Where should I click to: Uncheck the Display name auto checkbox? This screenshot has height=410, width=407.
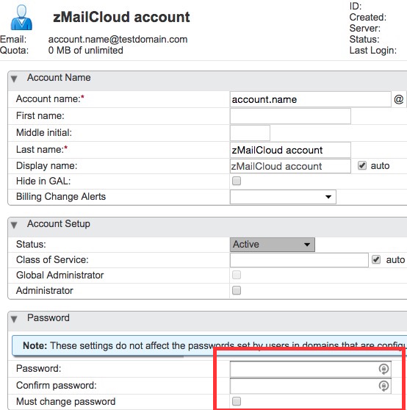pyautogui.click(x=362, y=165)
